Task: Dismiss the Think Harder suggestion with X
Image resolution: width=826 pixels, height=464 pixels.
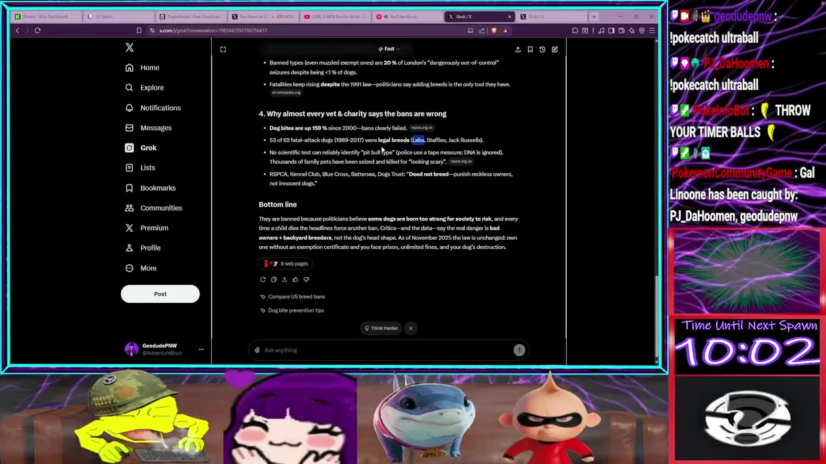Action: [410, 328]
